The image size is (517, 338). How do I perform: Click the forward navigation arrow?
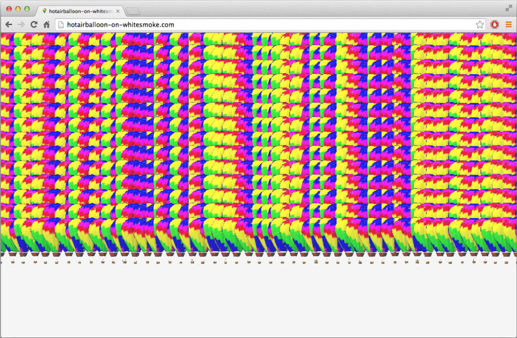click(21, 24)
